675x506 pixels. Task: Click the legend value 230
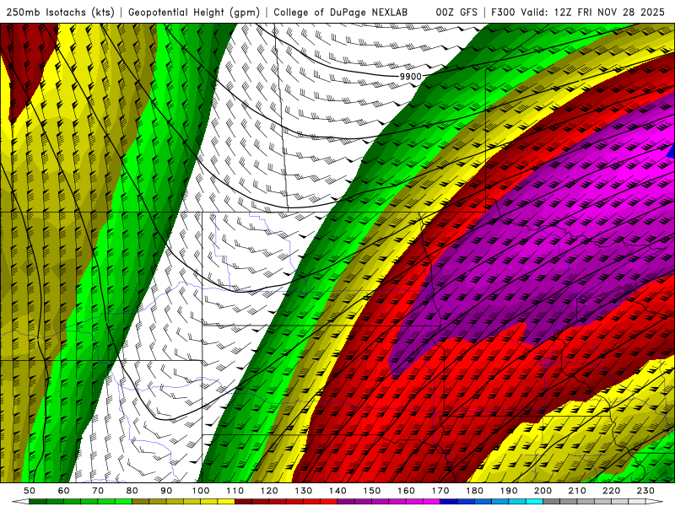click(645, 491)
